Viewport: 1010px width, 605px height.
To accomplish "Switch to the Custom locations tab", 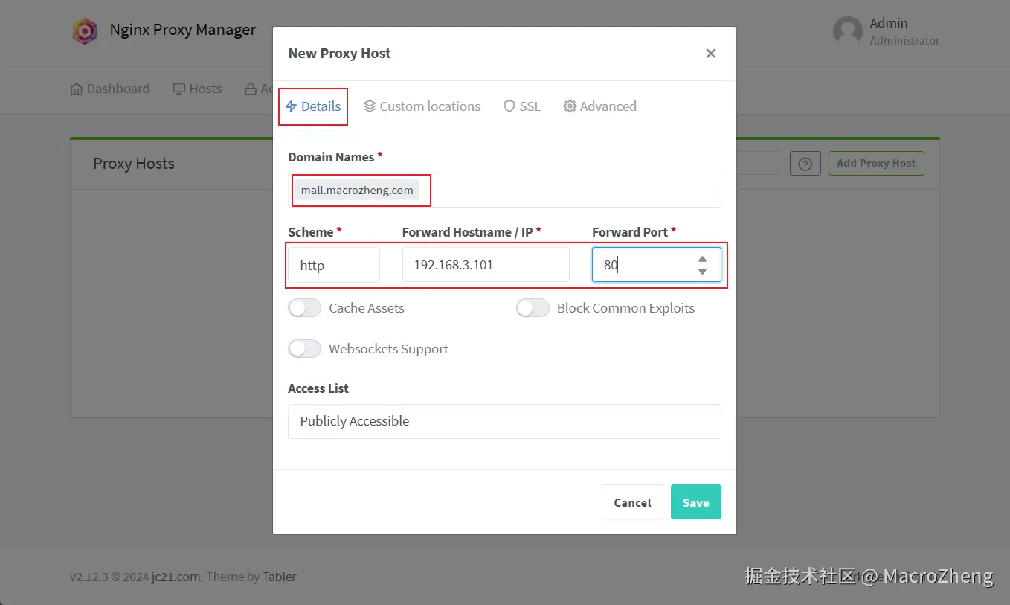I will [422, 106].
